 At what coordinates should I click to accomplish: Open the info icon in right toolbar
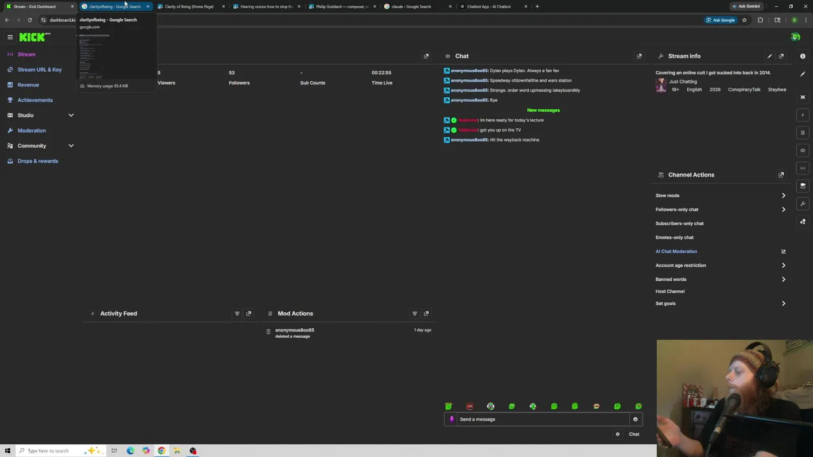(803, 56)
